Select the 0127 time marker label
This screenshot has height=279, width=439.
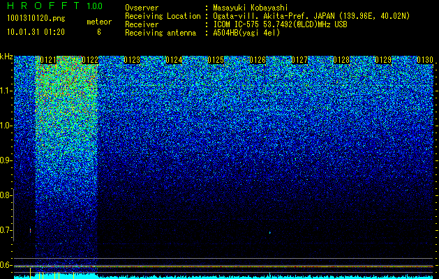pyautogui.click(x=299, y=60)
